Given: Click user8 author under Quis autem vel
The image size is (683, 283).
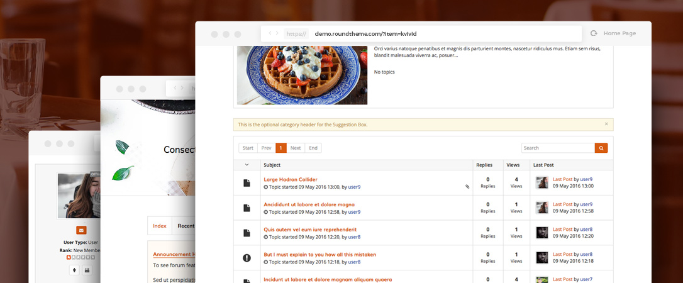Looking at the screenshot, I should coord(354,237).
